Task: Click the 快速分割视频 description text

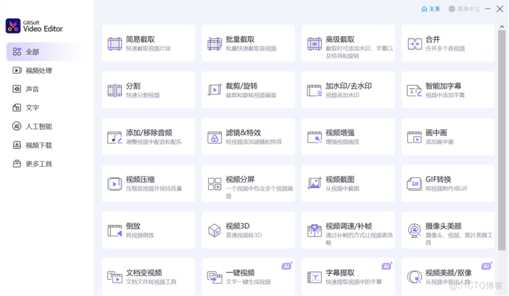Action: 143,95
